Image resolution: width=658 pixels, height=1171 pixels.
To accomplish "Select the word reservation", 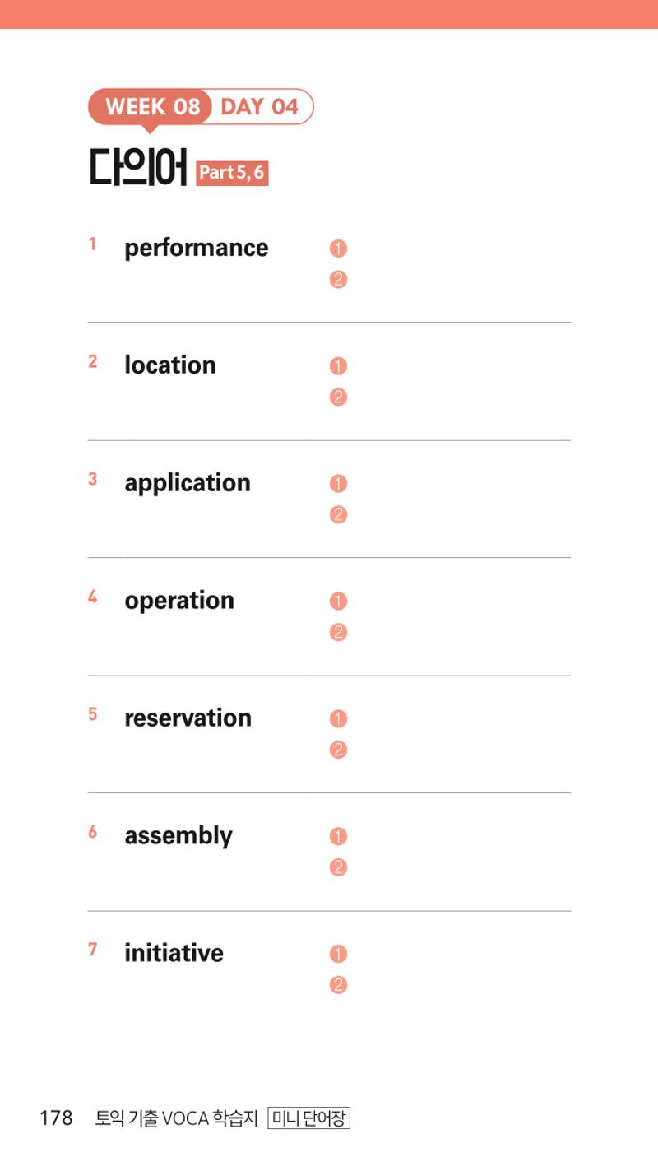I will click(188, 718).
